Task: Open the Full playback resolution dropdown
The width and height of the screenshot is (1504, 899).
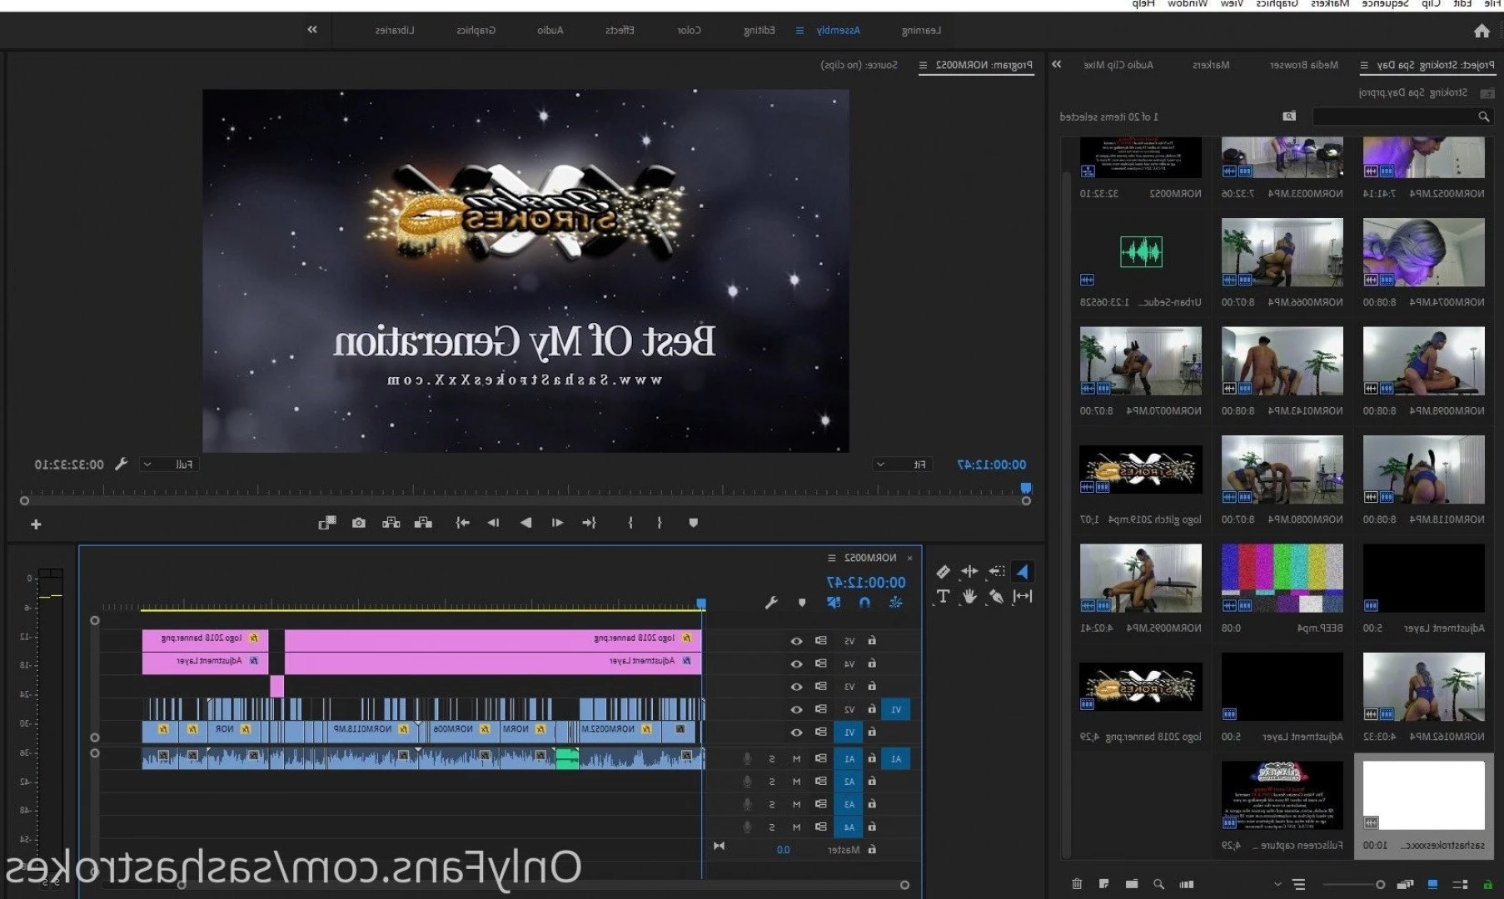Action: click(x=170, y=464)
